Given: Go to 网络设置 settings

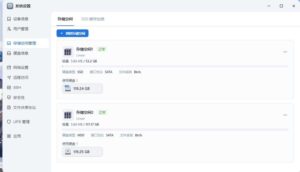Looking at the screenshot, I should tap(27, 68).
